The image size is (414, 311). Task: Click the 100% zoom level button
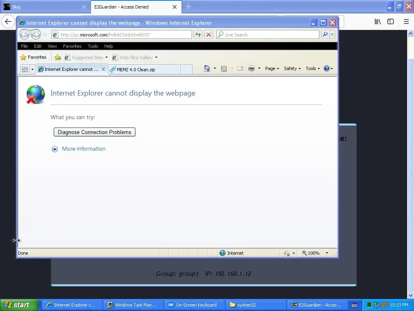click(311, 253)
